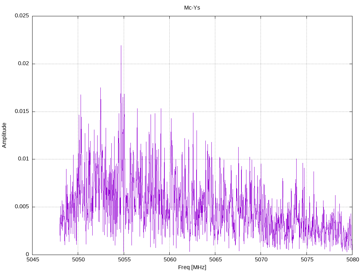Click the Mc-Ys plot title

coord(192,8)
